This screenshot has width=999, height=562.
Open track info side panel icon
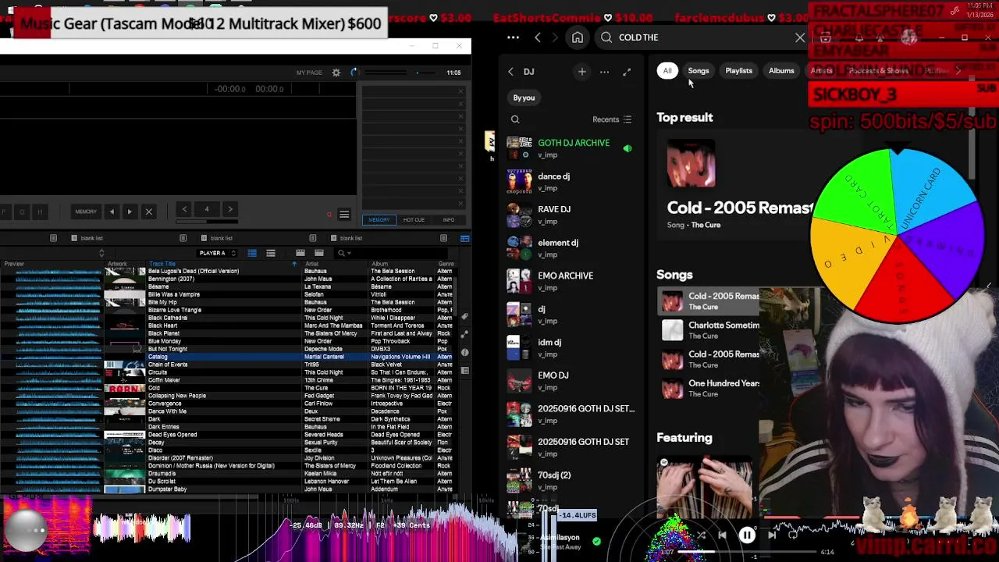tap(464, 352)
